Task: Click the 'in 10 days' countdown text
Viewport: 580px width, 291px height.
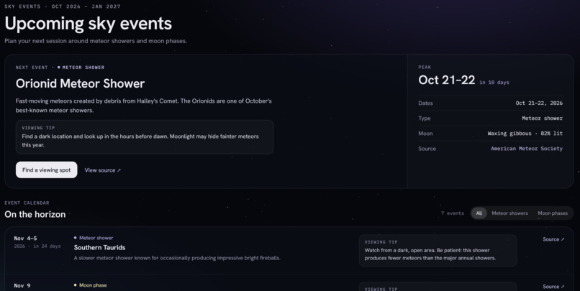Action: click(494, 83)
